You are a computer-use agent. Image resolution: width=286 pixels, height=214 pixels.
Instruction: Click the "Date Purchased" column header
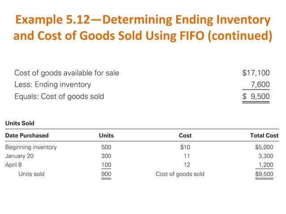click(x=27, y=135)
